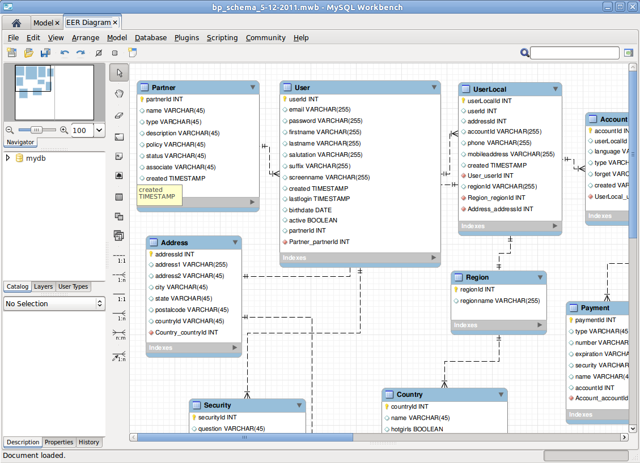This screenshot has height=463, width=640.
Task: Click the Save floppy disk icon
Action: click(x=46, y=53)
